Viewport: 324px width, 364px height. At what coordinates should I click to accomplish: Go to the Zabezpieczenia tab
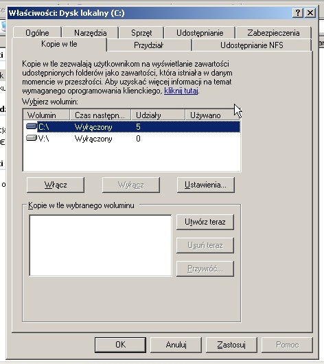(273, 33)
